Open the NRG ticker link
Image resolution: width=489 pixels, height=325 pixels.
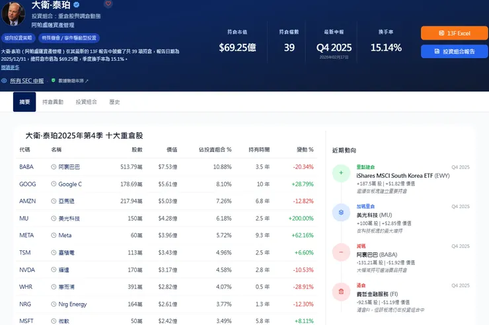[25, 304]
